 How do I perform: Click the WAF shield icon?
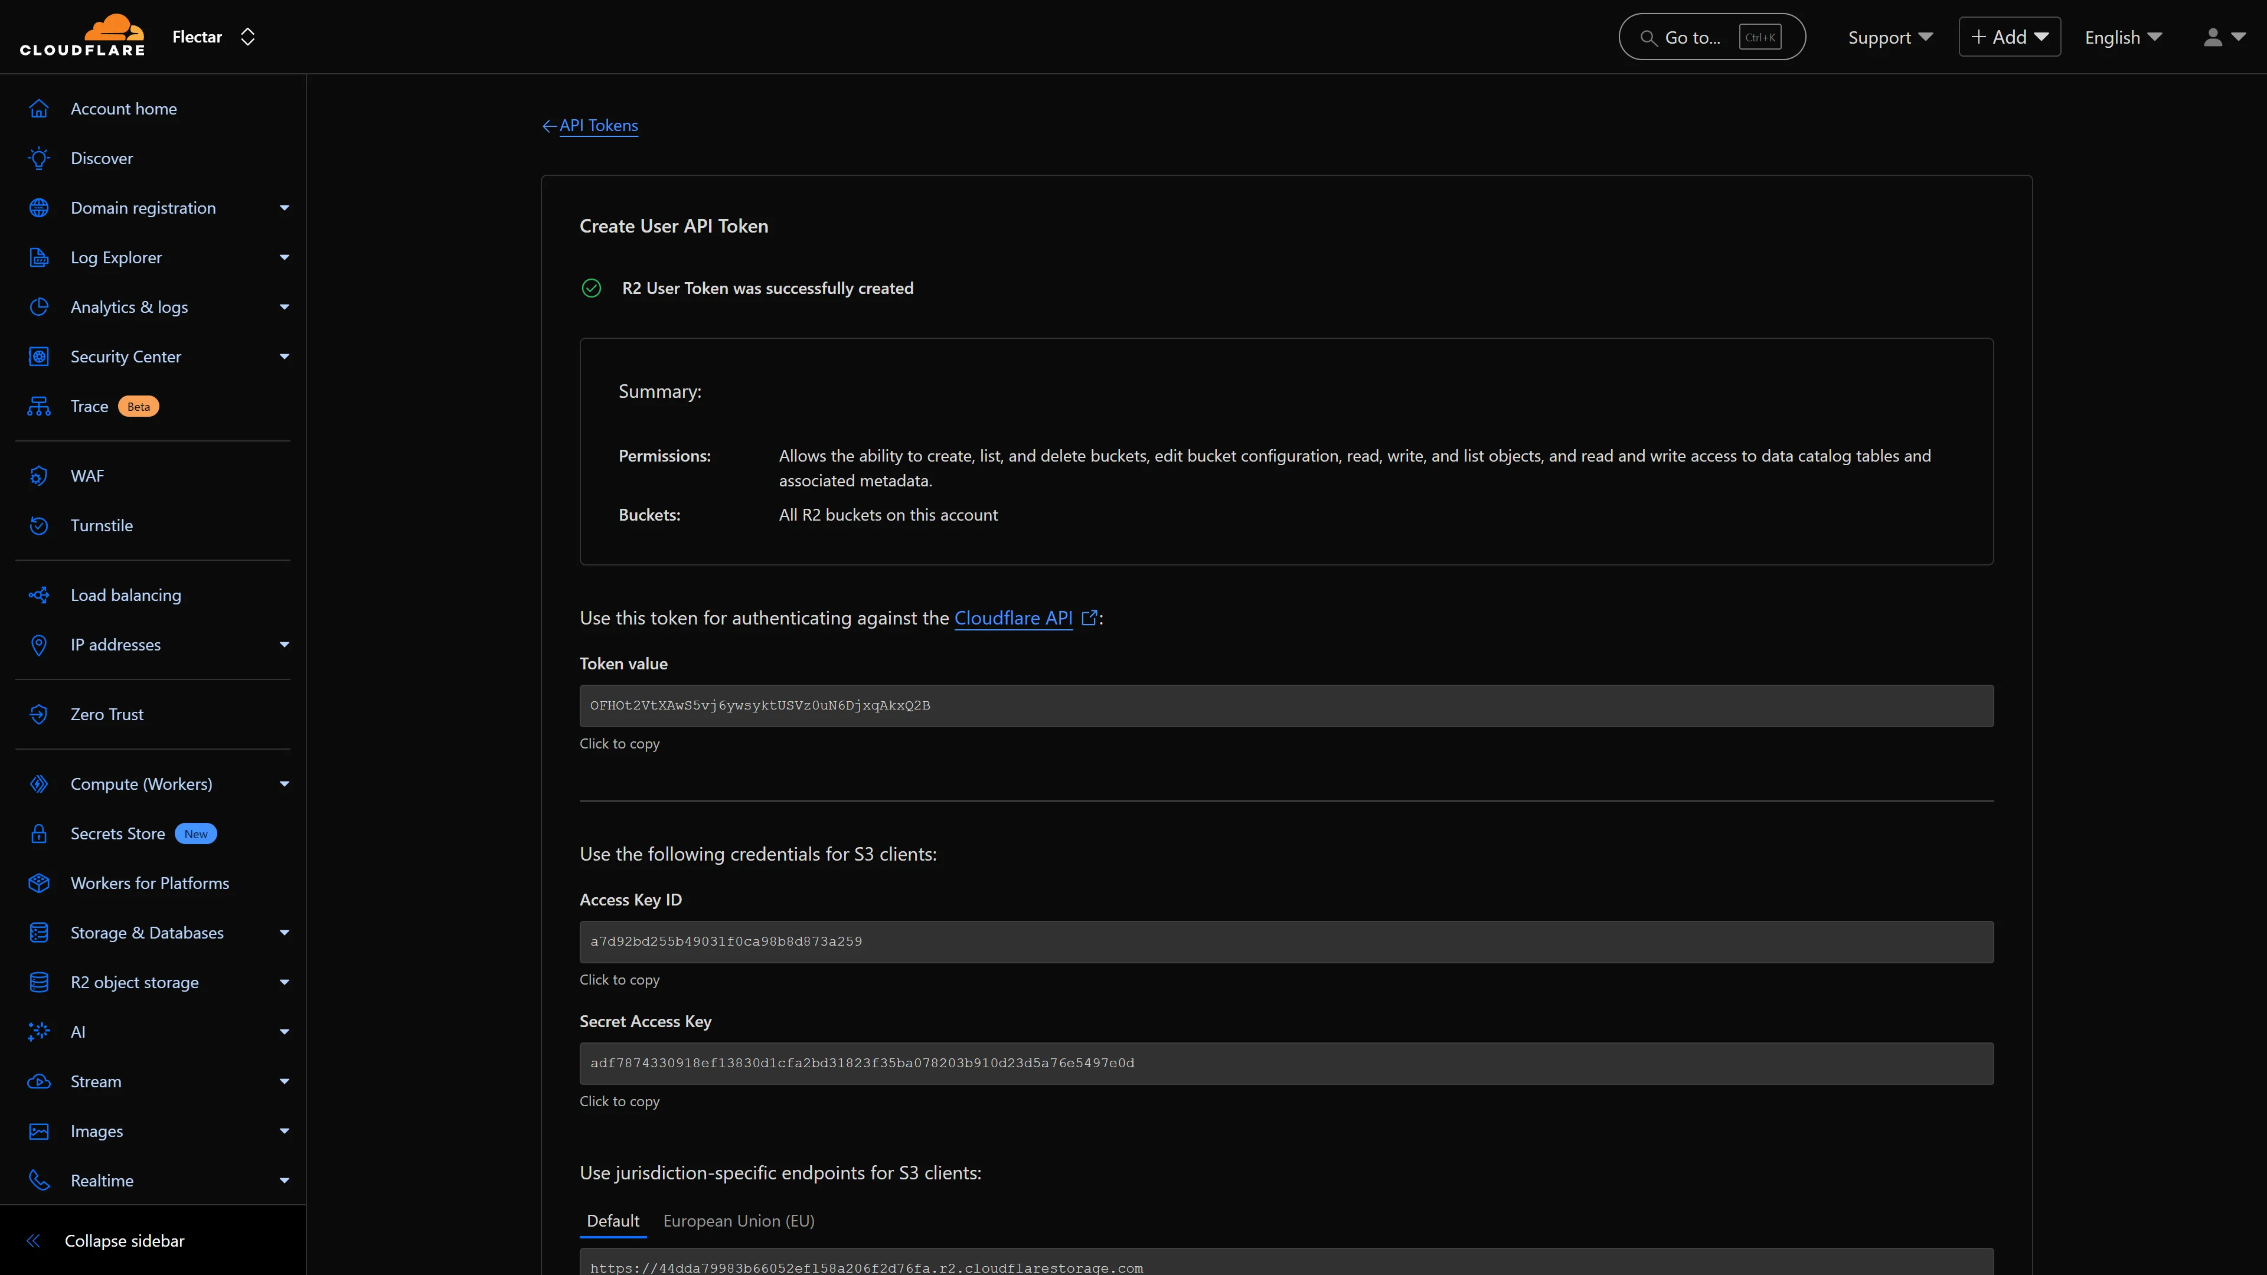click(x=39, y=476)
